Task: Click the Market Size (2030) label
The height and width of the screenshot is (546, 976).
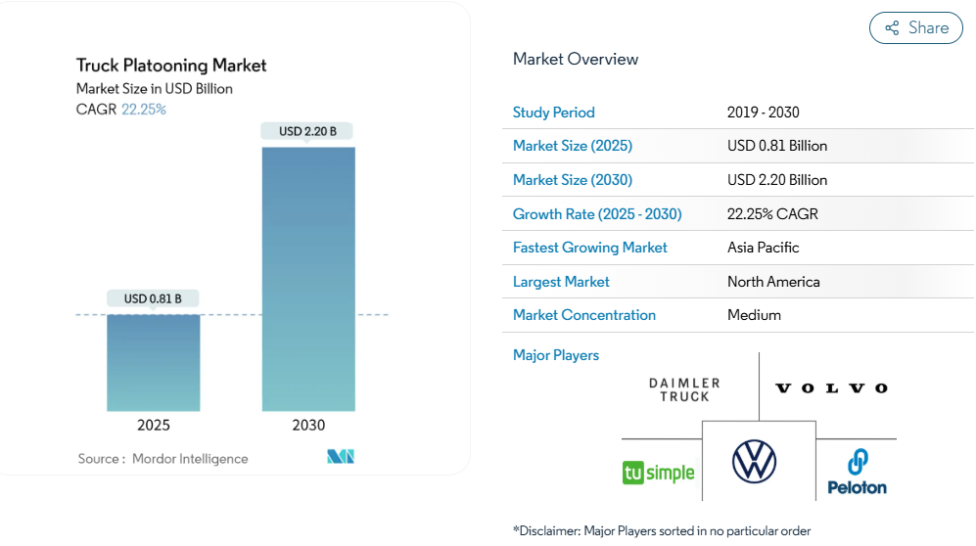Action: click(572, 180)
